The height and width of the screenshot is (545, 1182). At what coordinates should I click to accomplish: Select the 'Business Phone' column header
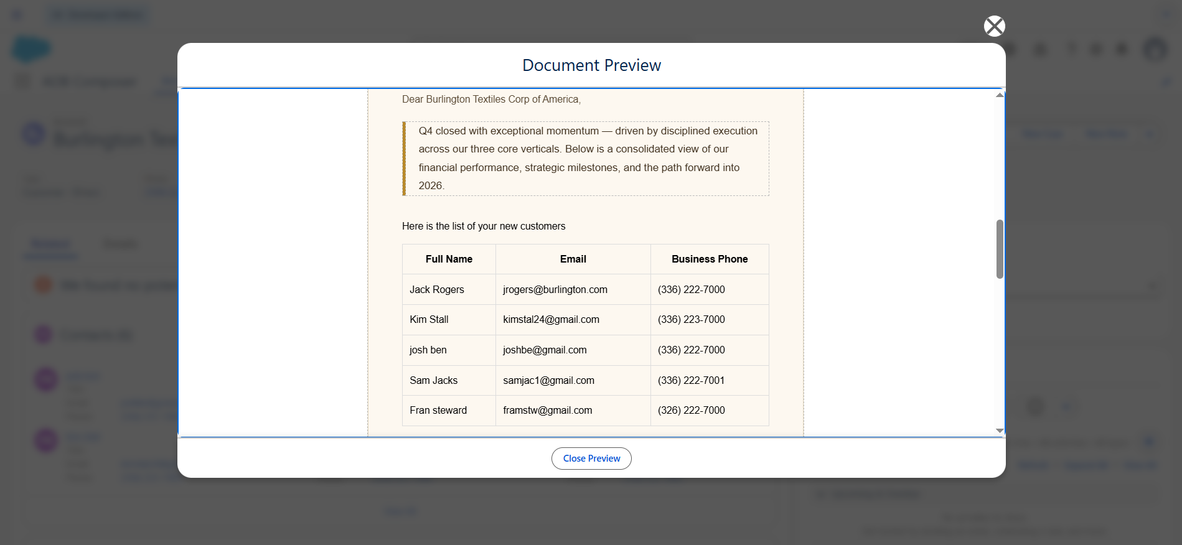[710, 259]
